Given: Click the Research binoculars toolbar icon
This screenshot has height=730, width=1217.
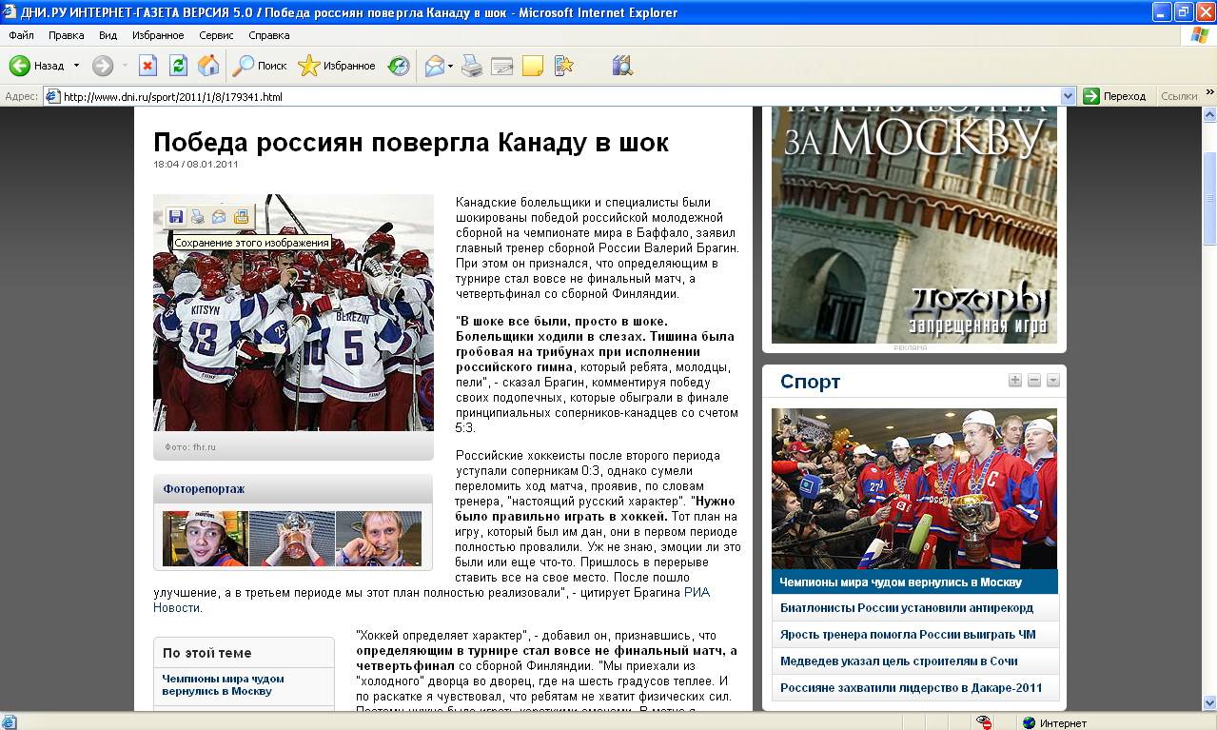Looking at the screenshot, I should click(622, 66).
